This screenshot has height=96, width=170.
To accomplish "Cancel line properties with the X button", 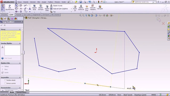I will 5,25.
